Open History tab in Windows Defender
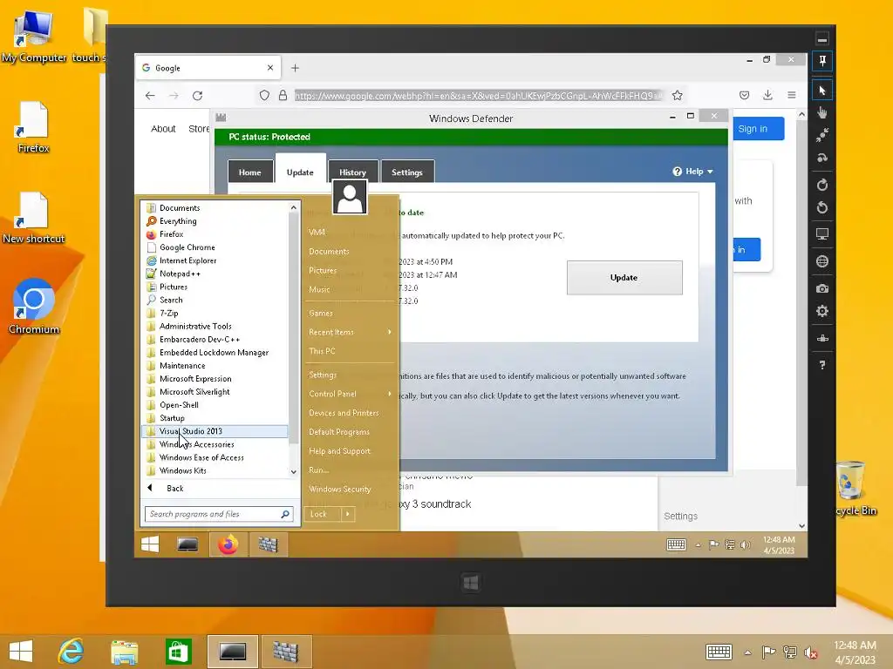 coord(352,172)
